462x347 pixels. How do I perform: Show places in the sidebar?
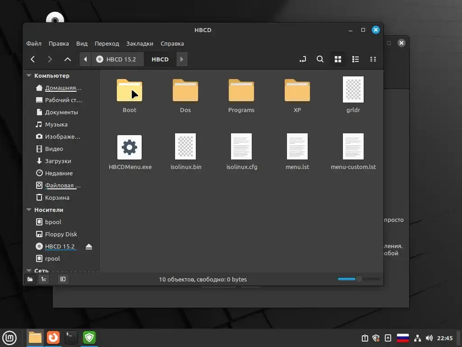30,279
